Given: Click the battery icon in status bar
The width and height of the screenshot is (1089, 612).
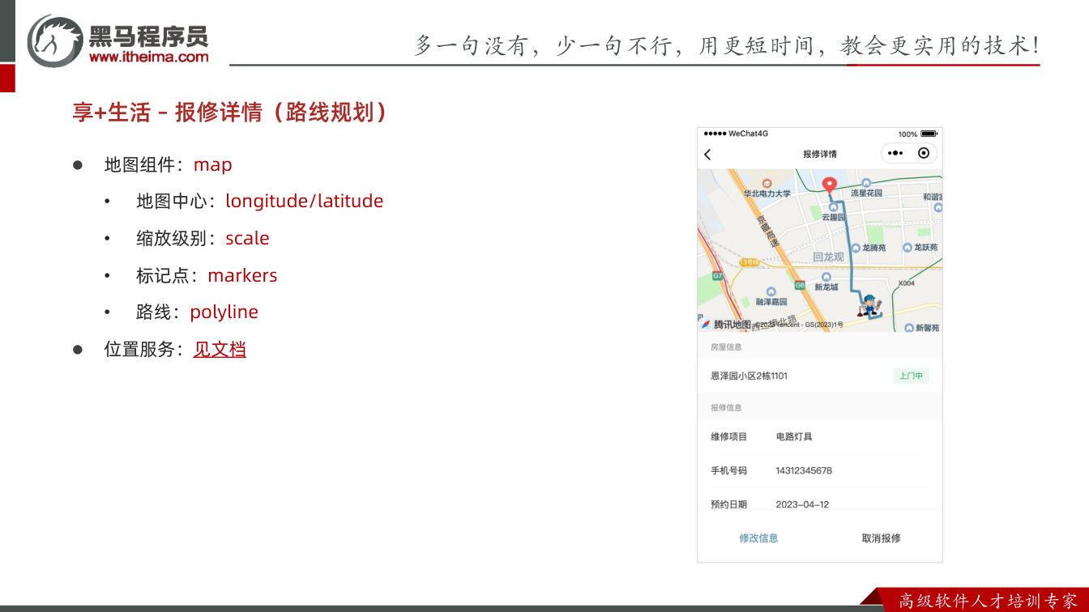Looking at the screenshot, I should pos(929,134).
